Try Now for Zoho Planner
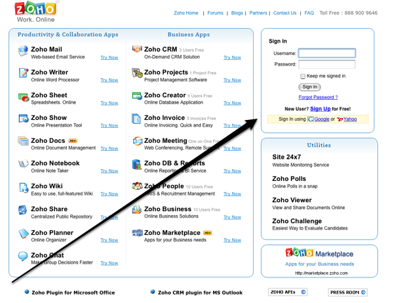This screenshot has width=407, height=303. pyautogui.click(x=109, y=240)
